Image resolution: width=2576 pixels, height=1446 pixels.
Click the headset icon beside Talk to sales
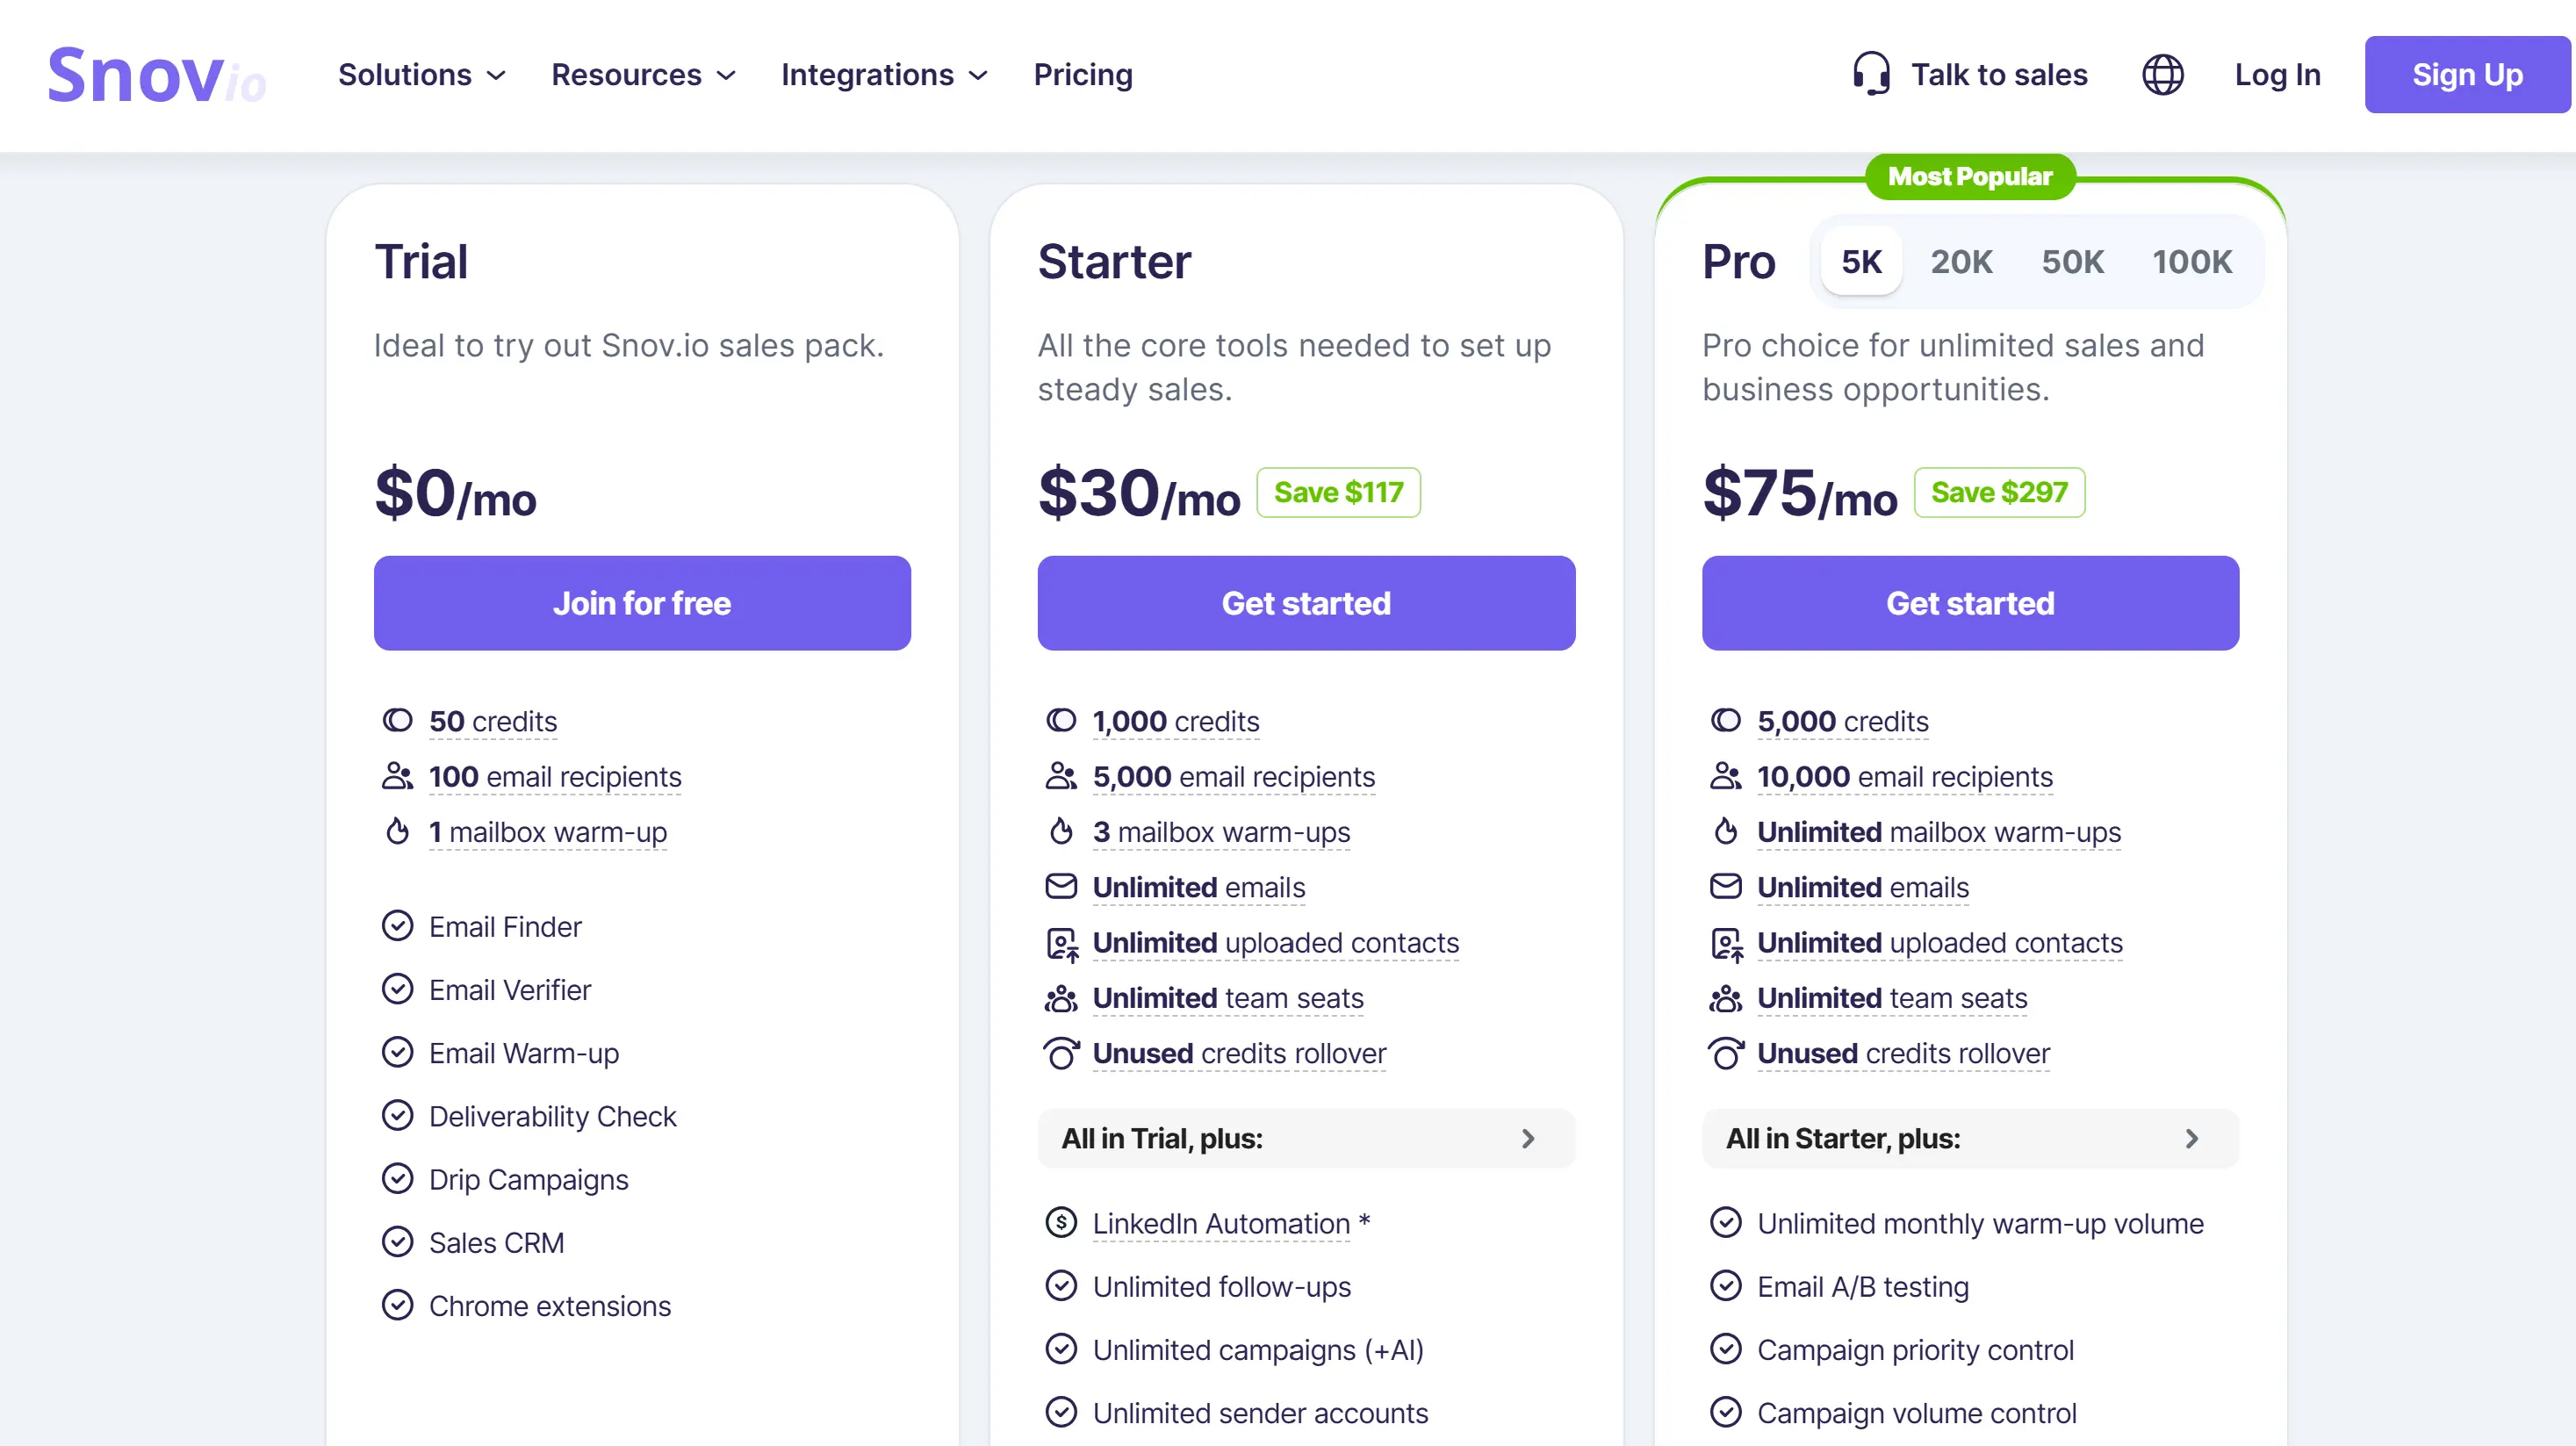coord(1871,73)
